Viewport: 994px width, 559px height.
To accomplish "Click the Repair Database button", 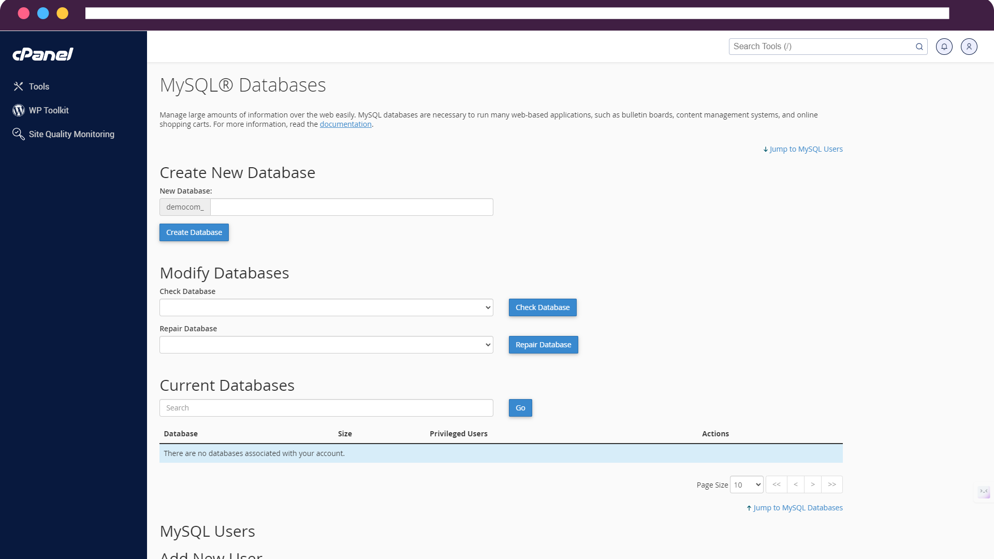I will (x=544, y=345).
